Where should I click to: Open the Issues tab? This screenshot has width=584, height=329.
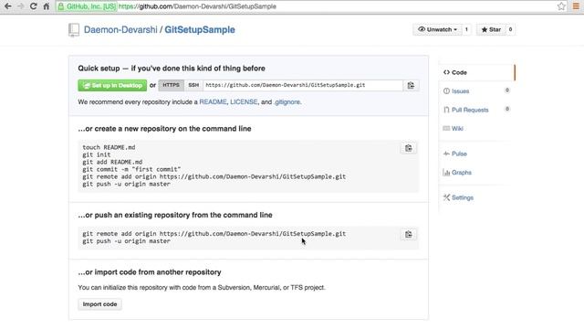point(460,91)
